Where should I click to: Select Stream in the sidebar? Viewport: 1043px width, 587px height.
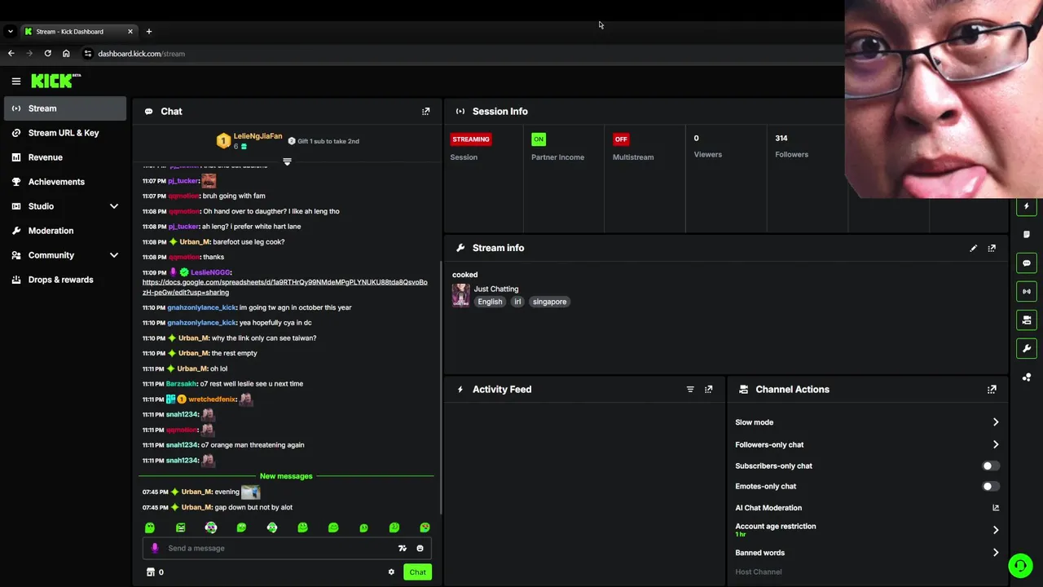[65, 108]
